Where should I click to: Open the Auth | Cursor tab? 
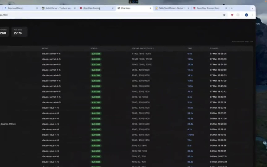(x=58, y=8)
